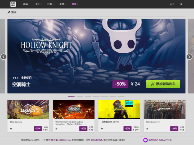Expand the 商店 store menu

pos(26,4)
